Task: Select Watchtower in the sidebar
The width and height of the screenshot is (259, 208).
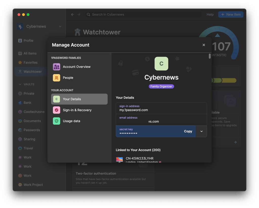Action: pyautogui.click(x=31, y=72)
